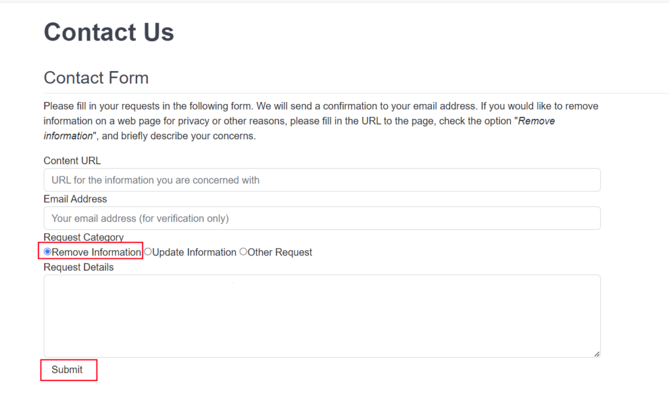669x396 pixels.
Task: Click the Request Category label
Action: 83,237
